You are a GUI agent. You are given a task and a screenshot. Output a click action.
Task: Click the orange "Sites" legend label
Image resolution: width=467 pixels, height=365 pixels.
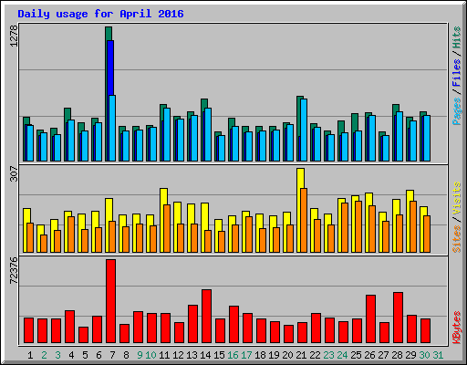pyautogui.click(x=457, y=239)
